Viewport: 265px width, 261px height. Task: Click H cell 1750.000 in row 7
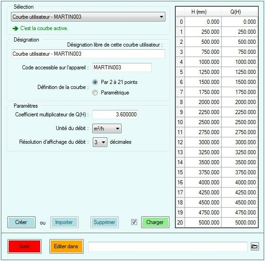[203, 92]
